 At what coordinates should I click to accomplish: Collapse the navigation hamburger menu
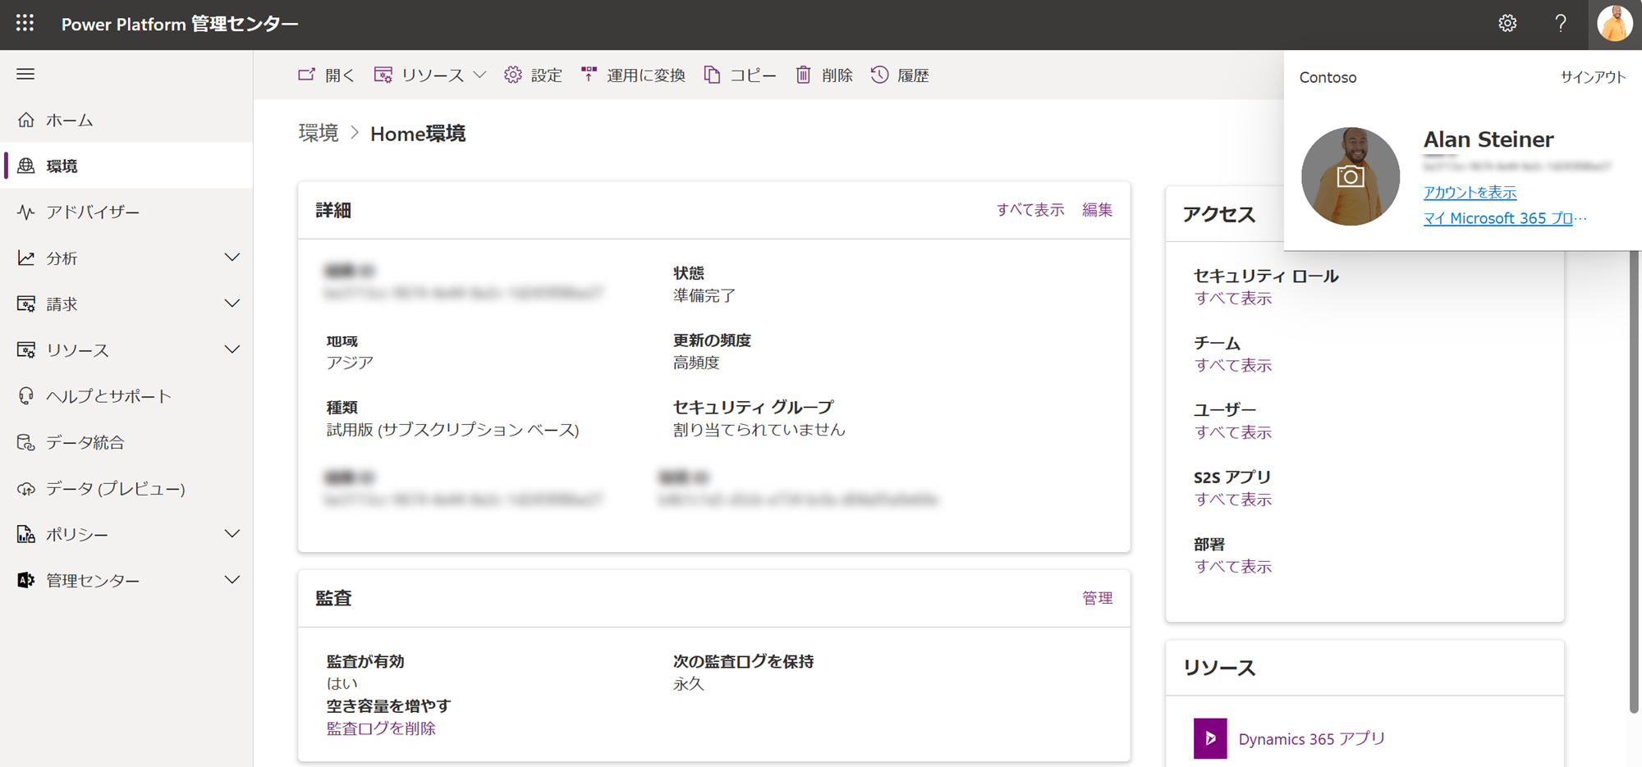(25, 74)
